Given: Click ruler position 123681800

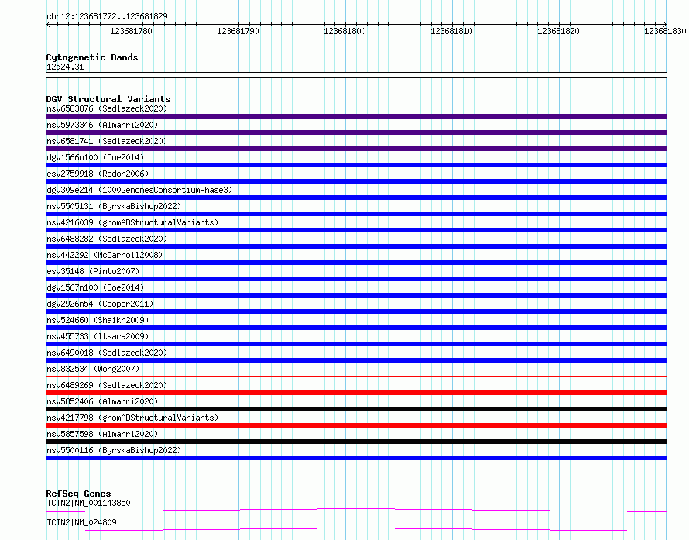Looking at the screenshot, I should click(344, 31).
